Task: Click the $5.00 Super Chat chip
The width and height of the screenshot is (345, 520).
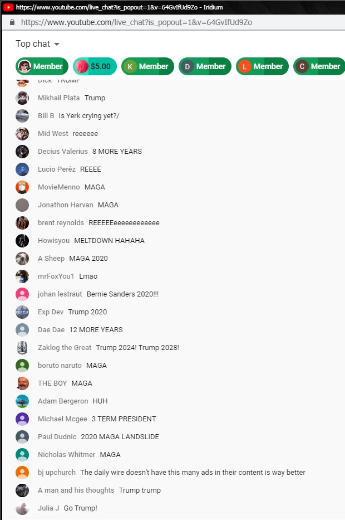Action: 95,66
